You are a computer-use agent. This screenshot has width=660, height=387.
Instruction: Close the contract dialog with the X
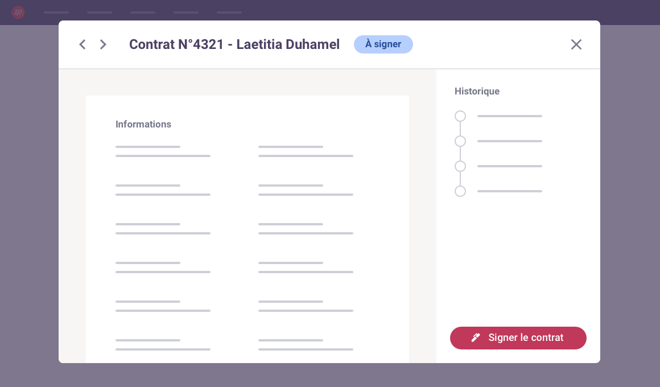pos(576,44)
